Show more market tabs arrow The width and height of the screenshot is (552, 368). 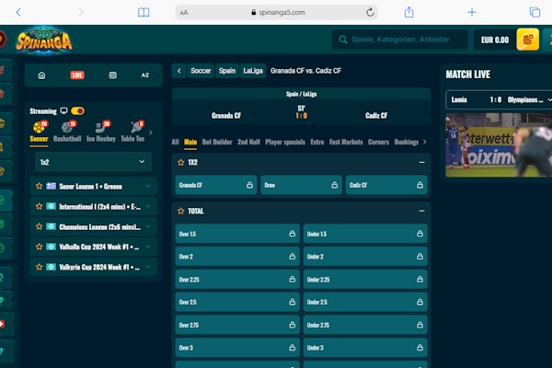pos(424,142)
